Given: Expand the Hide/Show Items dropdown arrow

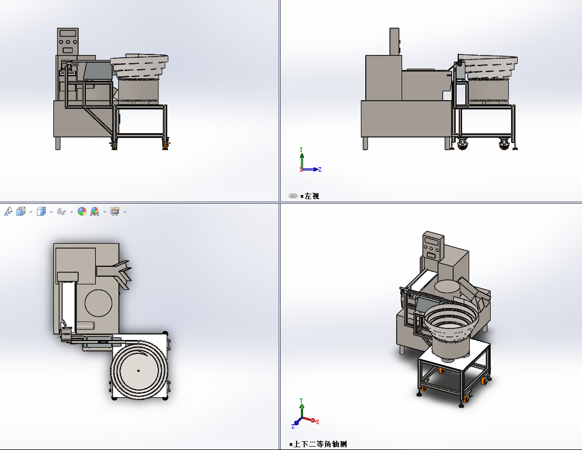Looking at the screenshot, I should (72, 212).
